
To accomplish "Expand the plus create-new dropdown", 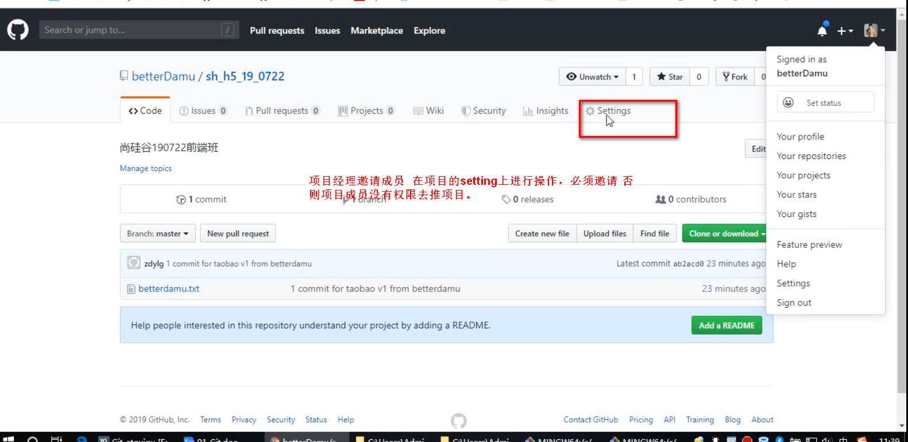I will [845, 31].
